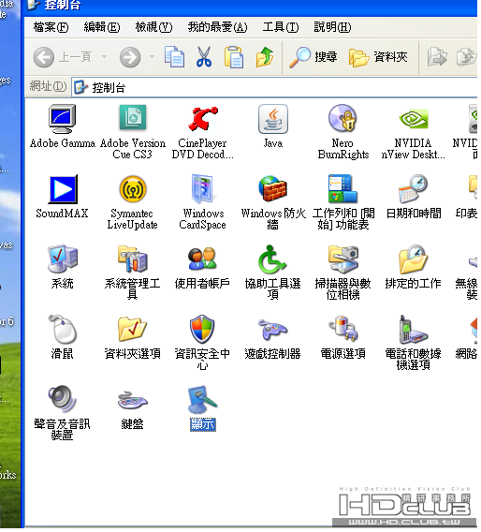Open CinePlayer DVD Decoder icon

coord(203,119)
